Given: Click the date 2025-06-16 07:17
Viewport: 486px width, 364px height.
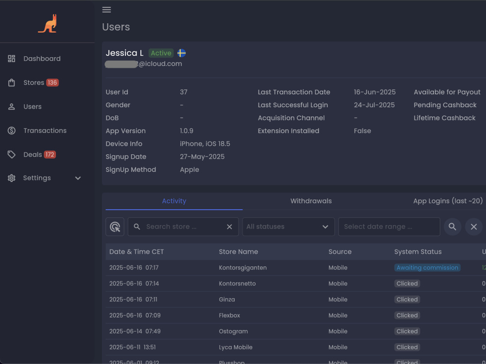Looking at the screenshot, I should pyautogui.click(x=134, y=268).
